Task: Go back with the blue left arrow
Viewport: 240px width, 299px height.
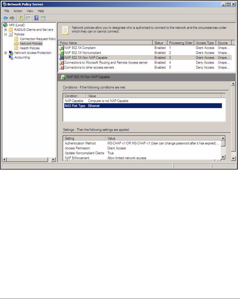Action: [x=6, y=18]
